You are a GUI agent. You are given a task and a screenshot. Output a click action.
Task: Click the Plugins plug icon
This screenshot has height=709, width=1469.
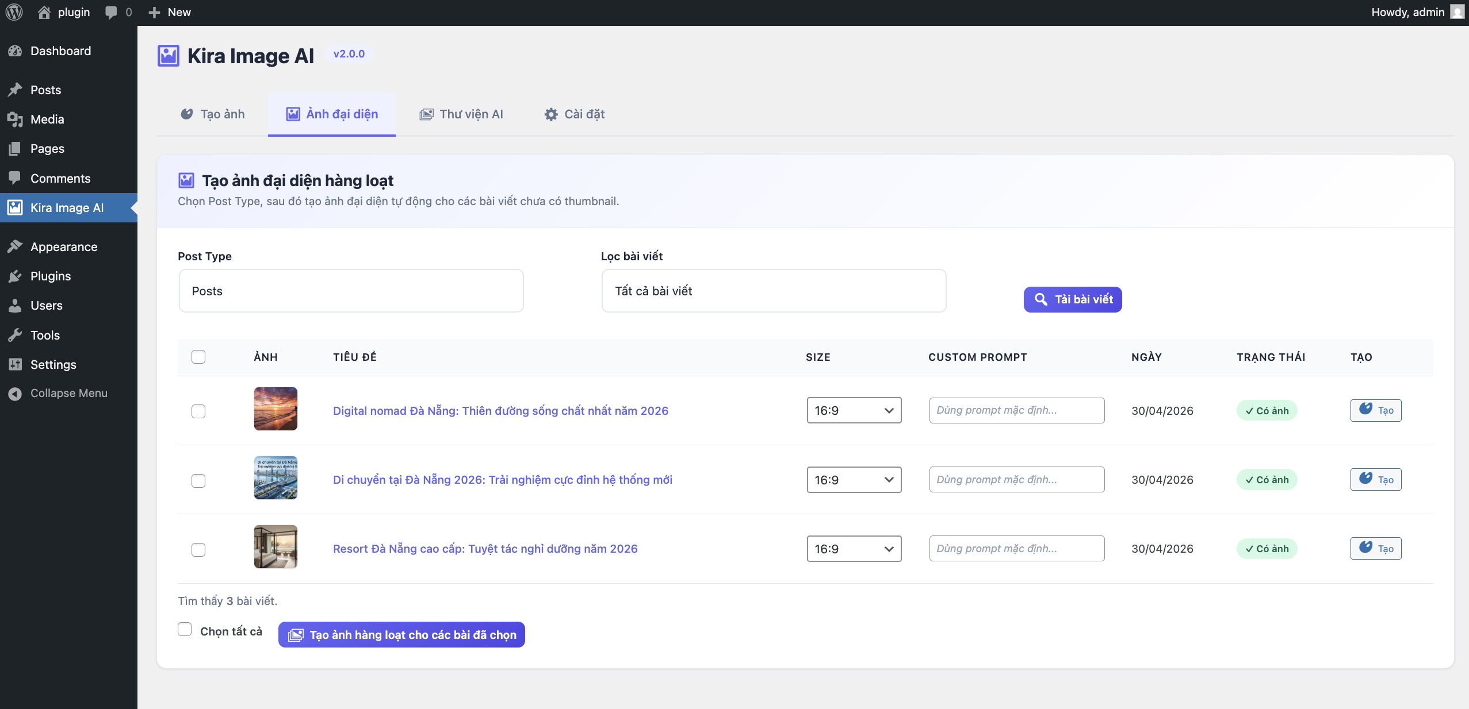[x=15, y=276]
